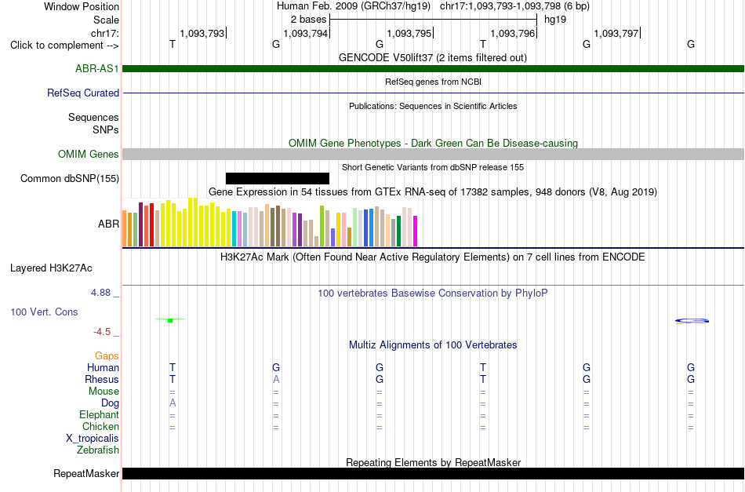This screenshot has height=492, width=745.
Task: Select the X_tropicalis alignment row label
Action: pyautogui.click(x=93, y=439)
